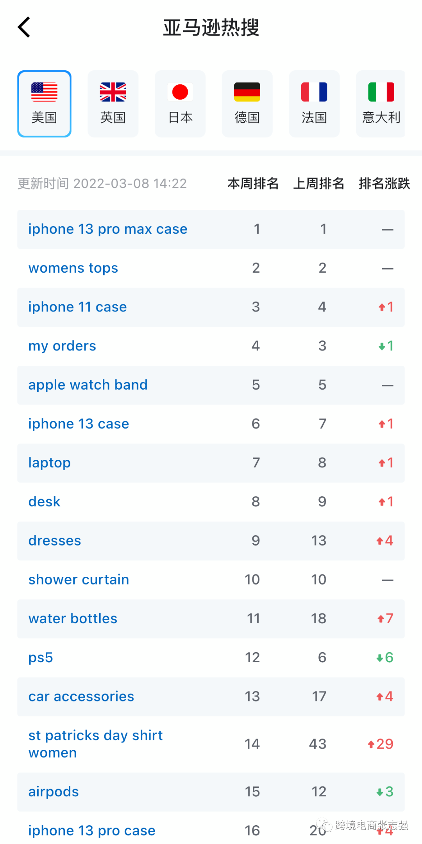422x844 pixels.
Task: Open the "car accessories" keyword
Action: 81,696
